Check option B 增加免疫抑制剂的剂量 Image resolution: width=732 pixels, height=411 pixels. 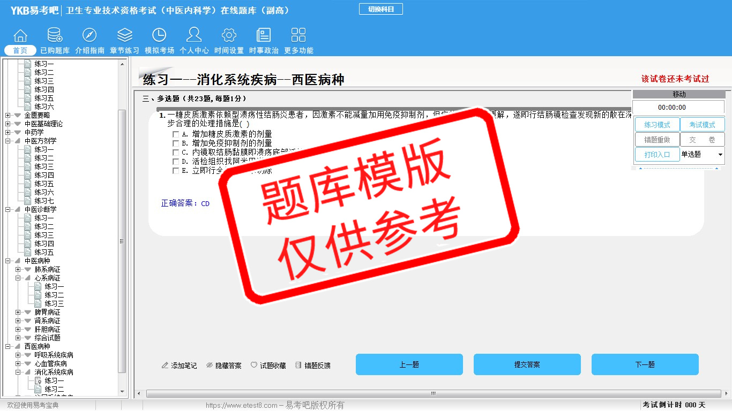(x=176, y=143)
